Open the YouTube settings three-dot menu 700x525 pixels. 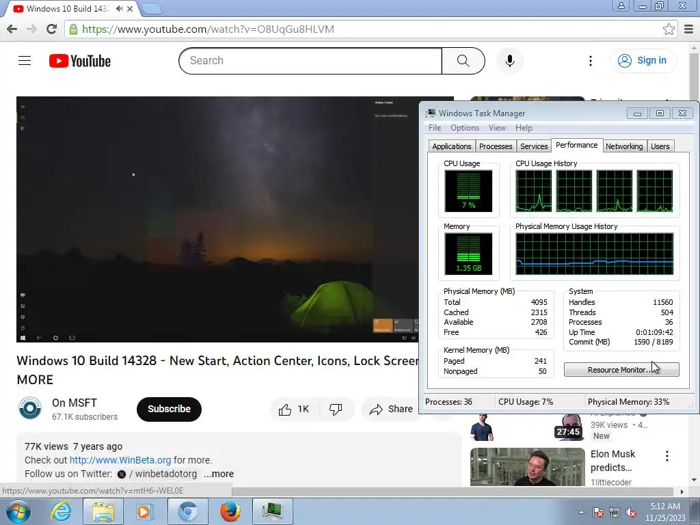coord(590,61)
